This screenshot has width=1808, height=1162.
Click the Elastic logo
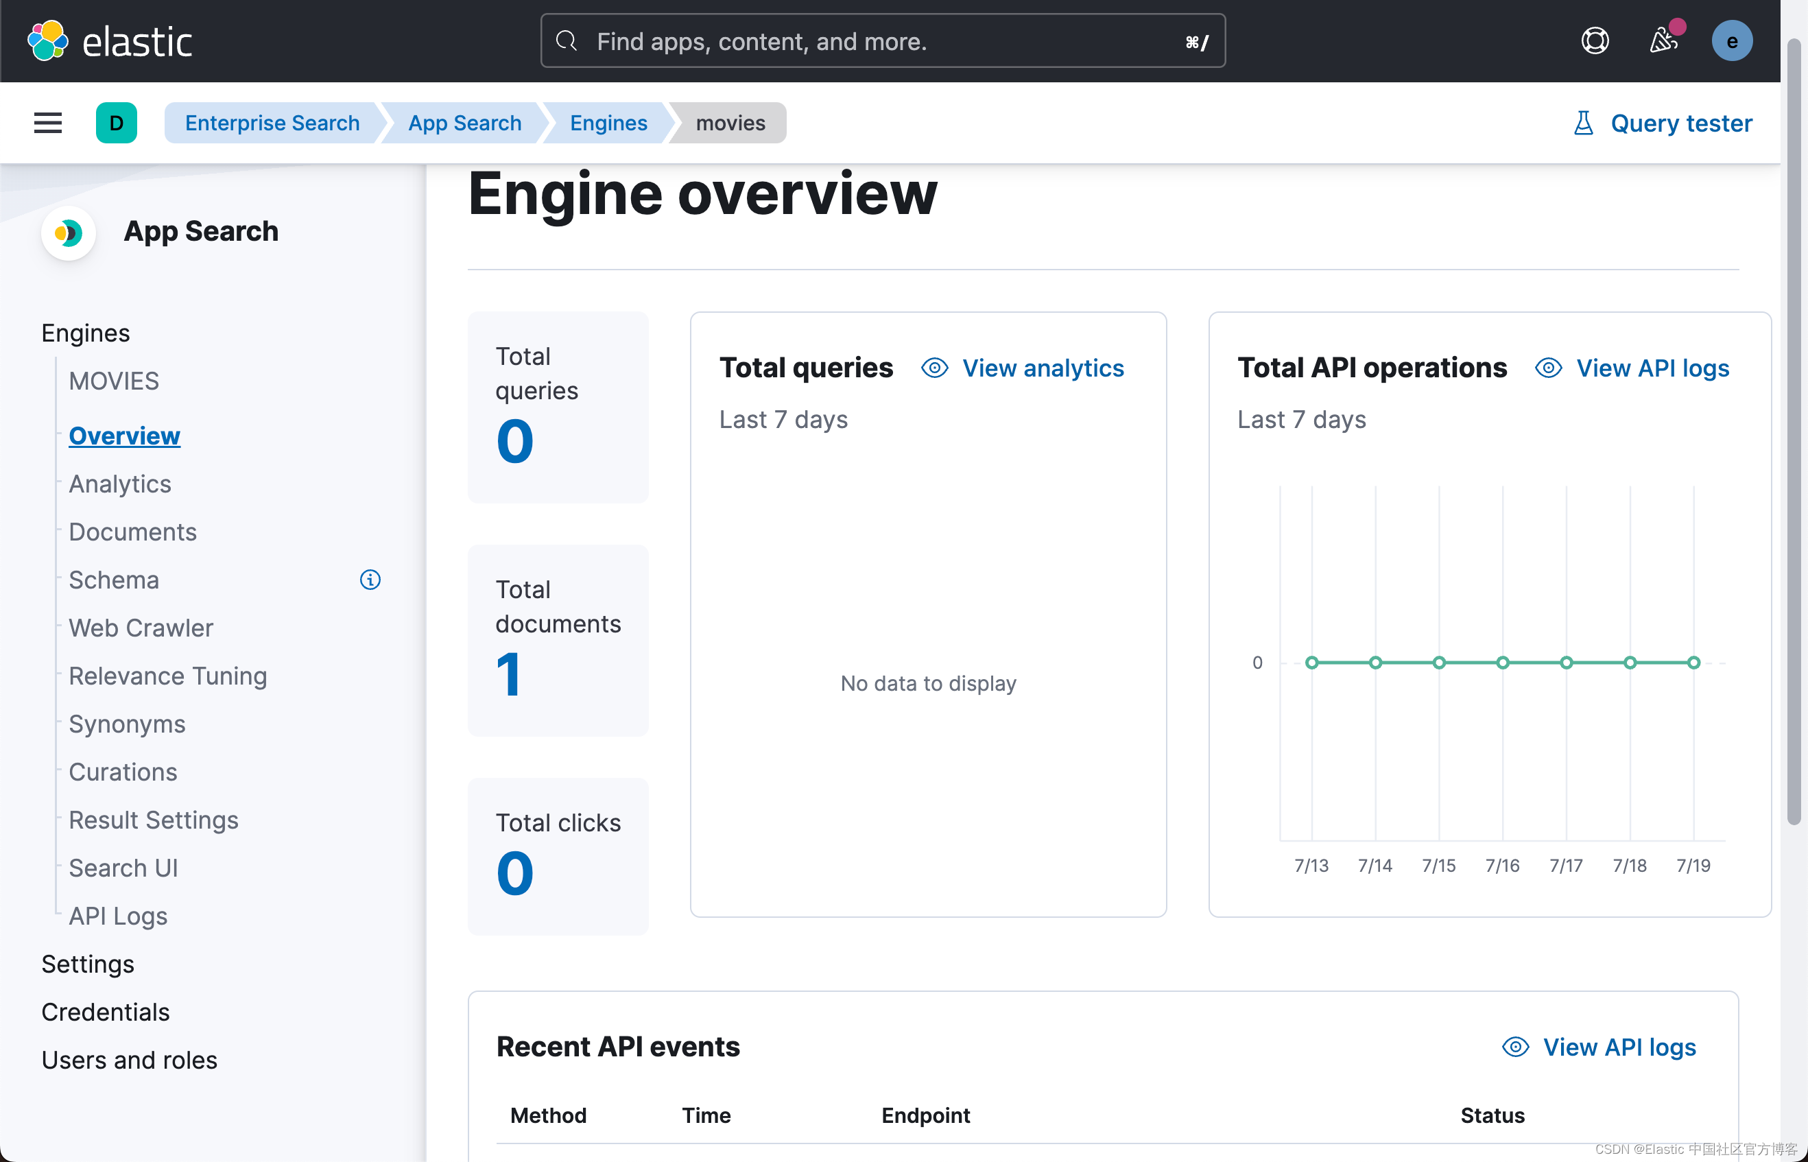pyautogui.click(x=109, y=40)
